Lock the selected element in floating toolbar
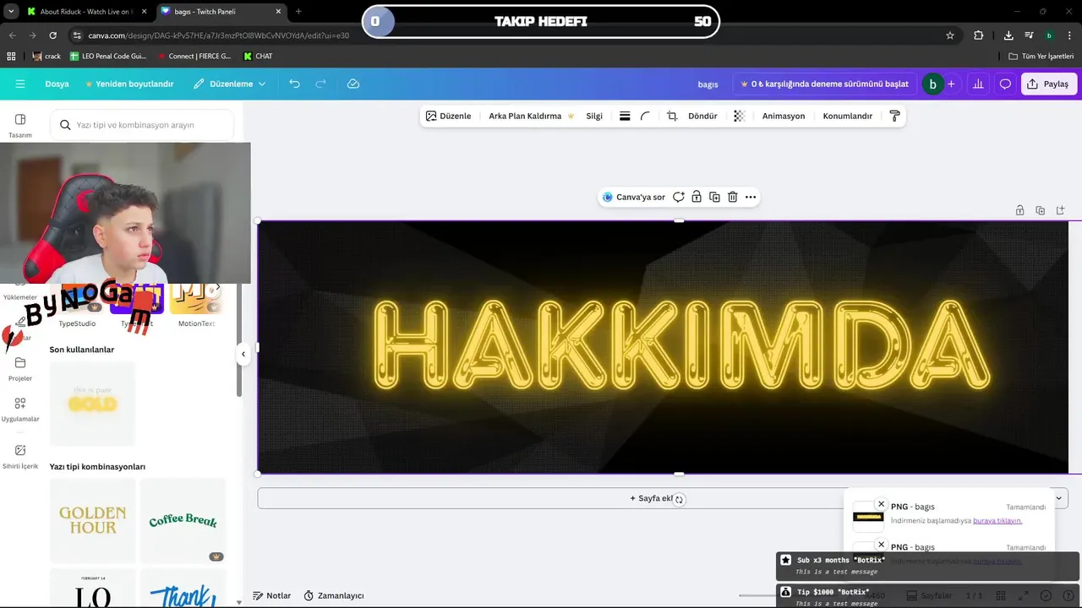This screenshot has height=608, width=1082. (x=696, y=197)
